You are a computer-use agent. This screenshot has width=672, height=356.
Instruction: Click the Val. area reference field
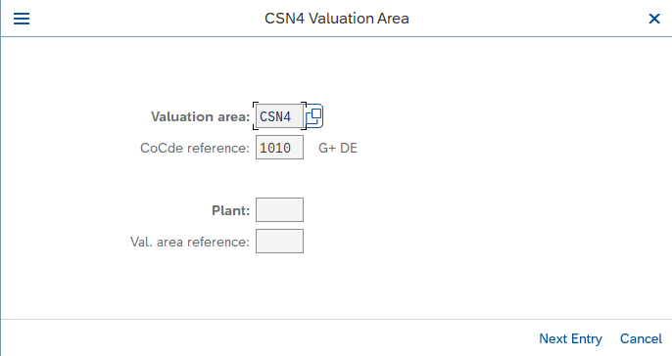pyautogui.click(x=279, y=241)
